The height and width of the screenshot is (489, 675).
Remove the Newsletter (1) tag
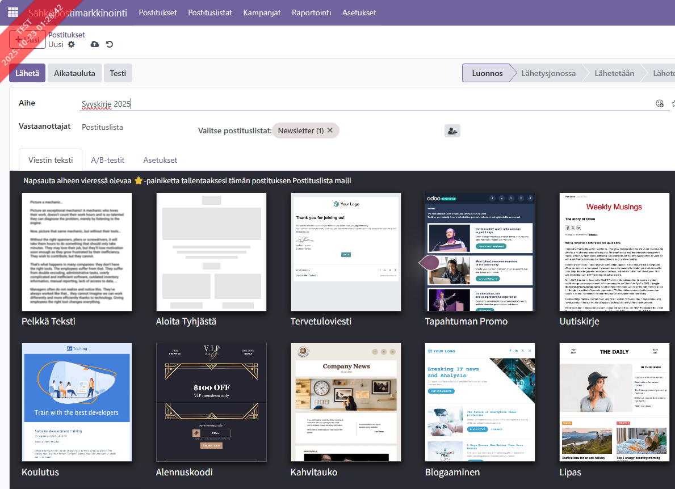point(331,130)
